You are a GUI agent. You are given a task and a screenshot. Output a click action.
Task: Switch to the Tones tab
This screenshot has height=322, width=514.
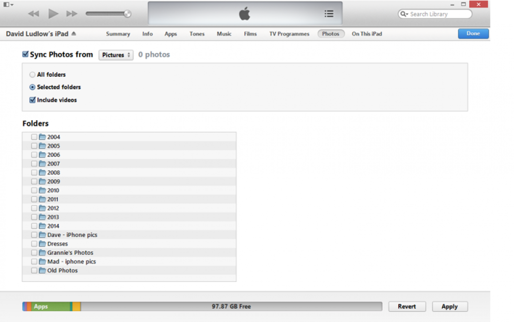click(197, 34)
